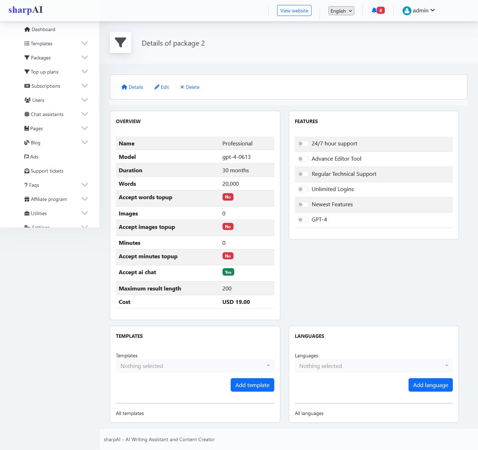478x450 pixels.
Task: Click the Duration value 30 months
Action: click(236, 170)
